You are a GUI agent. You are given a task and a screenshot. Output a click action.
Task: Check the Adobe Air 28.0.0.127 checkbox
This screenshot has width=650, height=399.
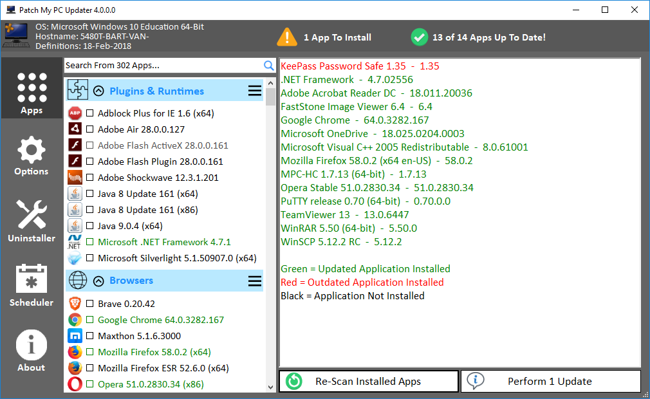click(x=89, y=129)
